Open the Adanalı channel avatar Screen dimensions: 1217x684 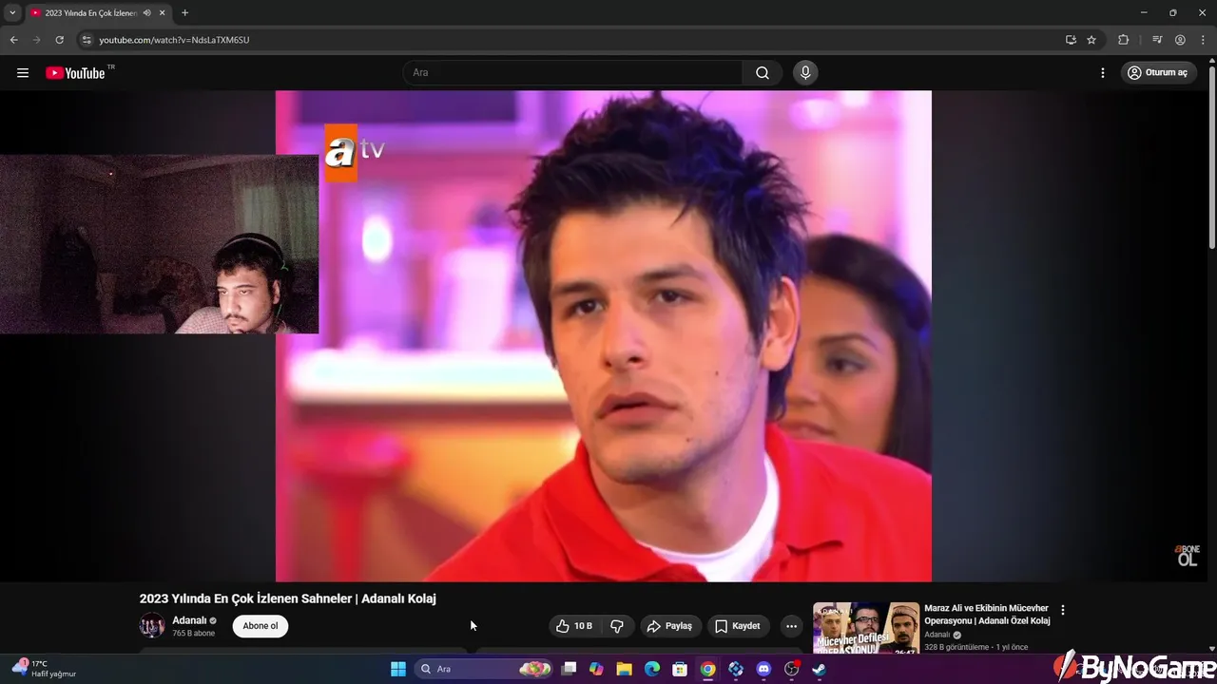(x=152, y=625)
